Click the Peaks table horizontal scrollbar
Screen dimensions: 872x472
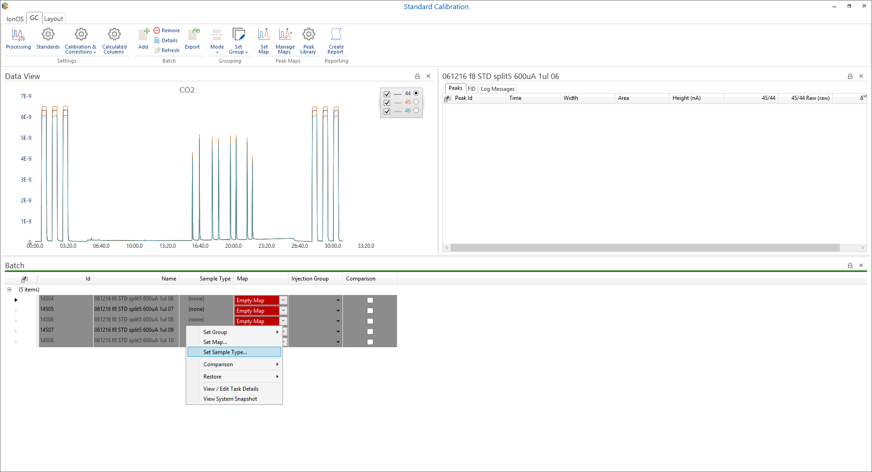tap(645, 248)
